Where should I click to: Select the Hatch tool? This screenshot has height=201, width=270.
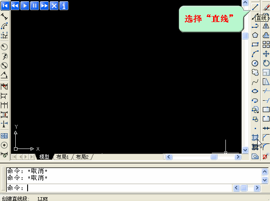255,138
